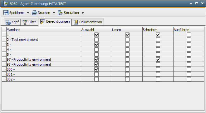Select the row header of Mandant 800
Image resolution: width=206 pixels, height=113 pixels.
(x=4, y=69)
